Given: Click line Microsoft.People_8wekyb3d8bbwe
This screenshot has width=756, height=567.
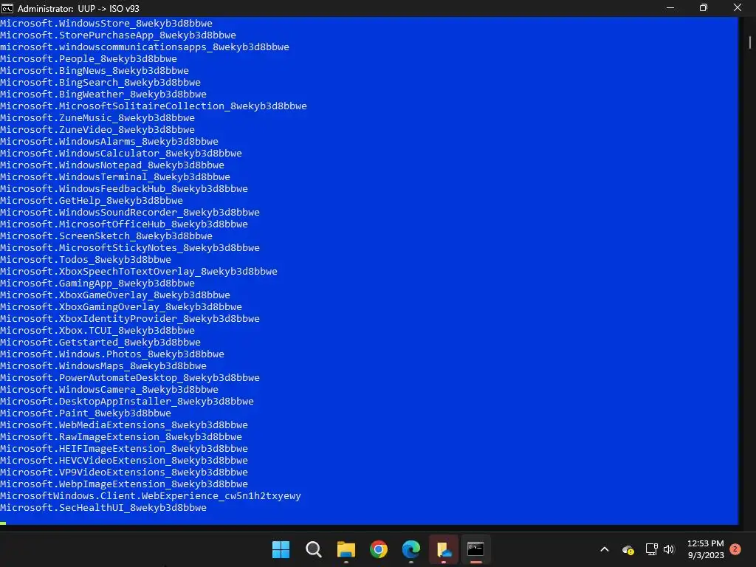Looking at the screenshot, I should click(x=89, y=59).
